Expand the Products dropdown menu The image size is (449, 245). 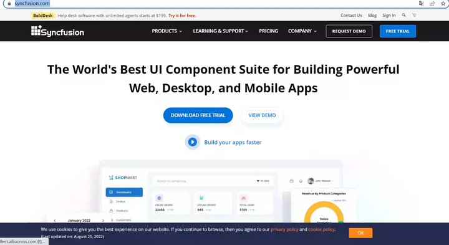167,31
